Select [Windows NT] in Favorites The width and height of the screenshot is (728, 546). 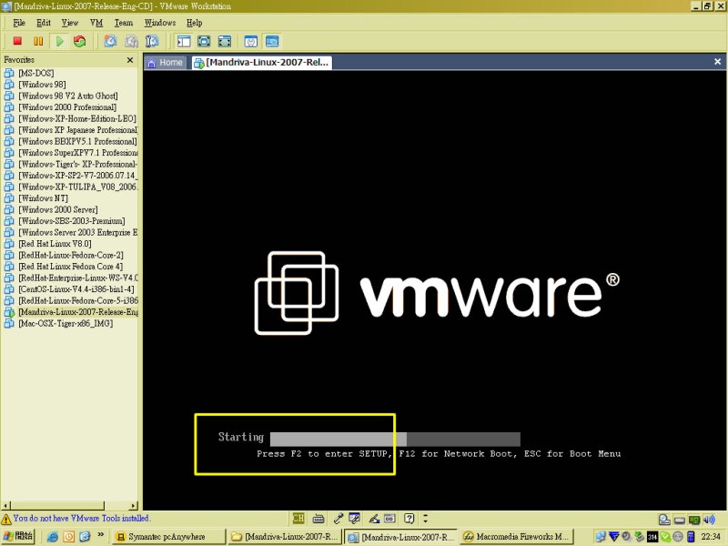coord(36,198)
